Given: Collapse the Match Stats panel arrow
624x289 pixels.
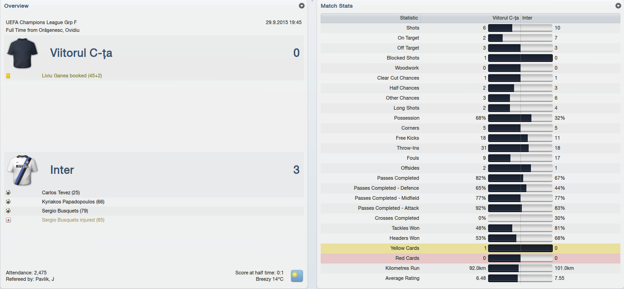Looking at the screenshot, I should [618, 6].
